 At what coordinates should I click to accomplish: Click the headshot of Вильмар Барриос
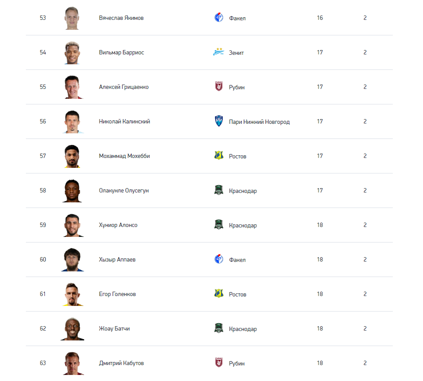tap(72, 53)
